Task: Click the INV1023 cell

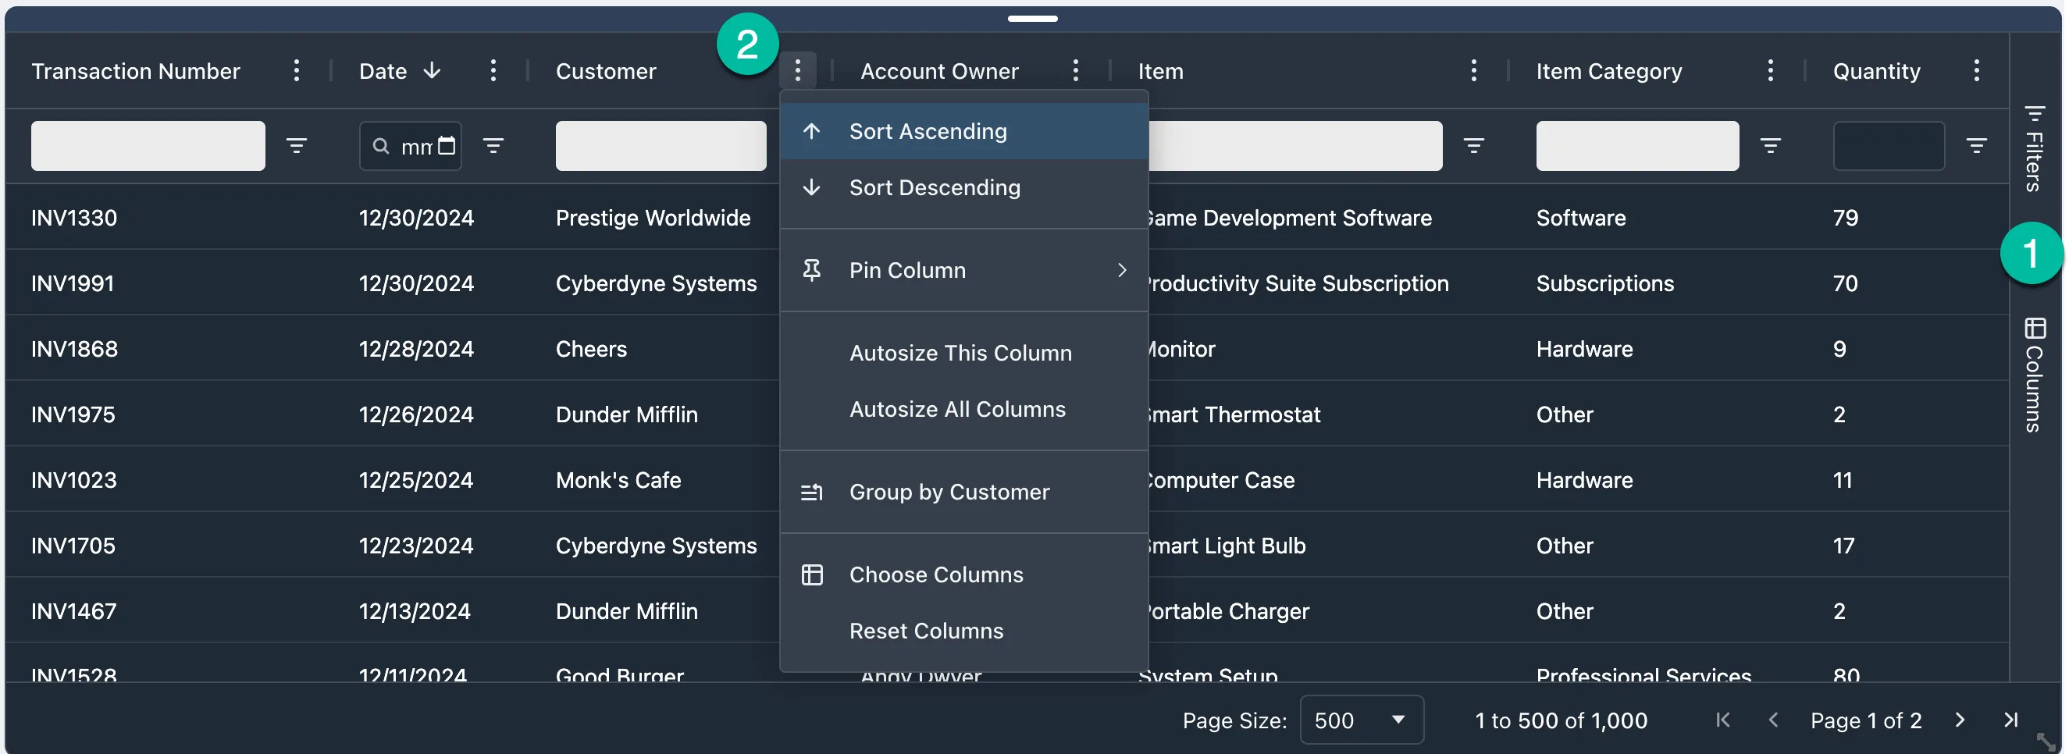Action: (x=74, y=479)
